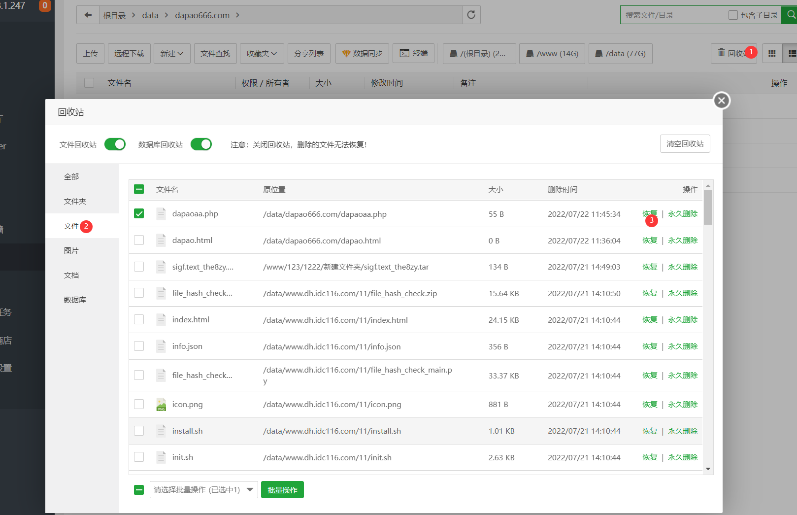The image size is (797, 515).
Task: Click the Remote Download button
Action: click(129, 53)
